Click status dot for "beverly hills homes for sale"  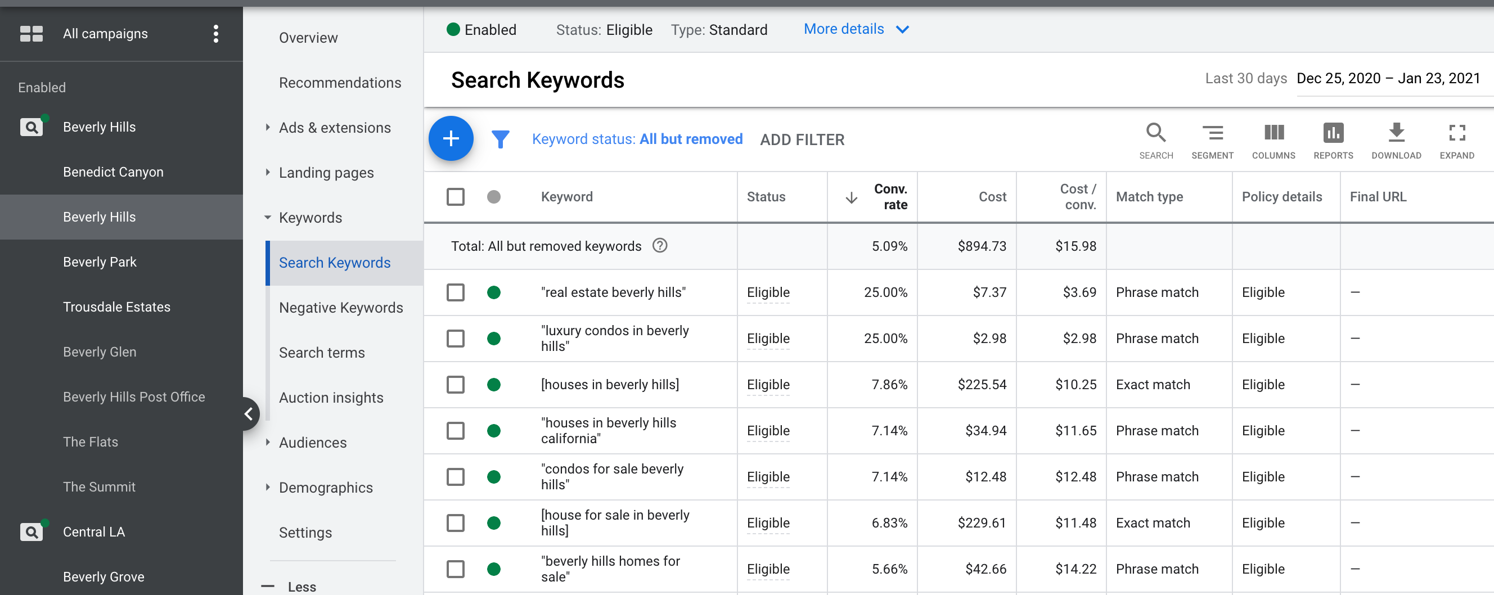click(x=493, y=569)
